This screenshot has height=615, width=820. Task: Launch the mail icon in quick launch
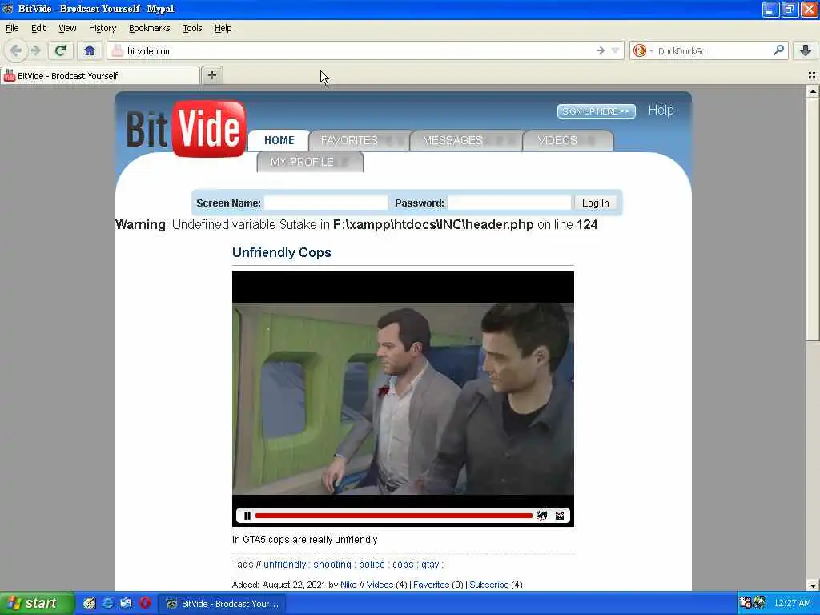(126, 603)
